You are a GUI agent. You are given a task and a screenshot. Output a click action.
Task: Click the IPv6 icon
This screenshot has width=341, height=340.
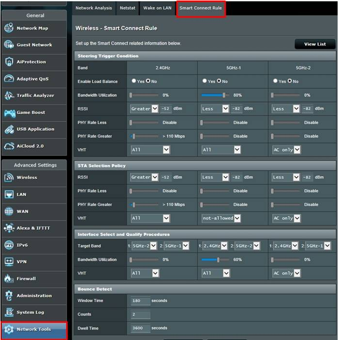[9, 245]
